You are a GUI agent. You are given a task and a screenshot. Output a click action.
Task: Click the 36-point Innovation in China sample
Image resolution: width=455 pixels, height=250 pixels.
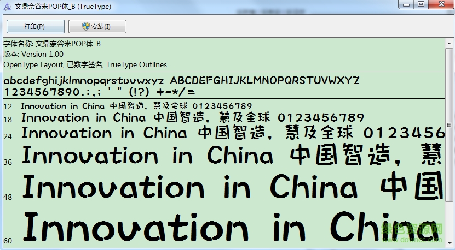[x=233, y=155]
